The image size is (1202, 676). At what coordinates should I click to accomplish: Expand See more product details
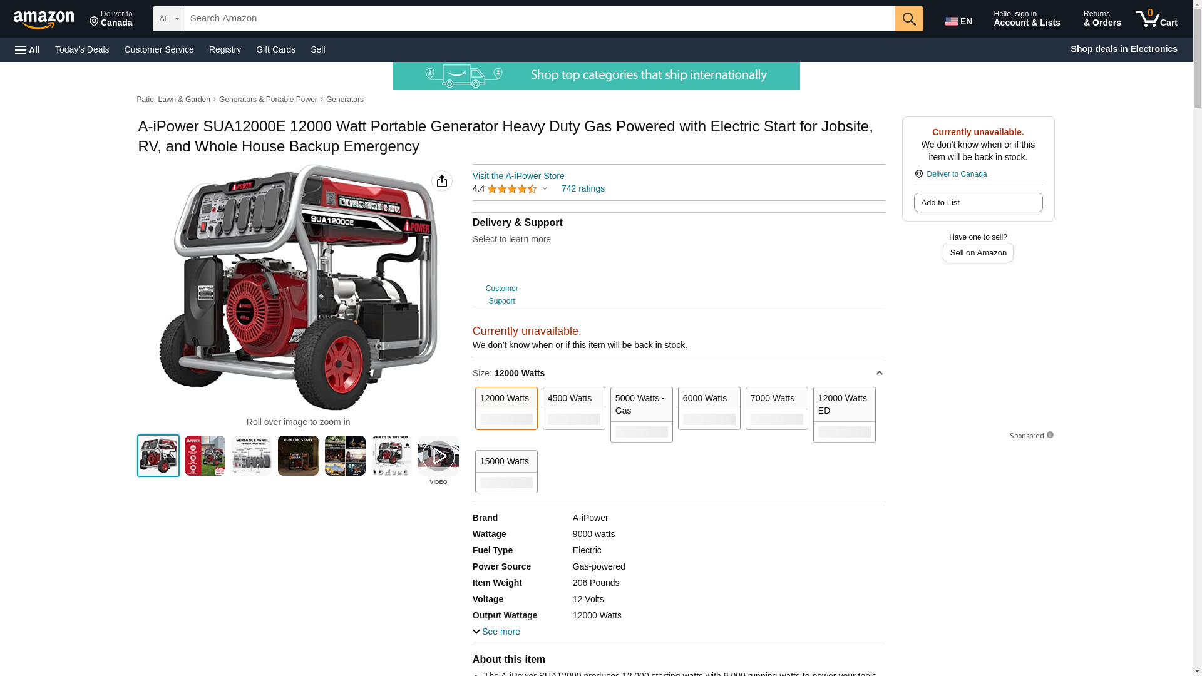pos(496,632)
